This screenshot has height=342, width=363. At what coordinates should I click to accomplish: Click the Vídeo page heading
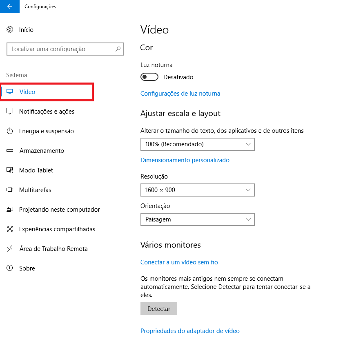coord(154,30)
